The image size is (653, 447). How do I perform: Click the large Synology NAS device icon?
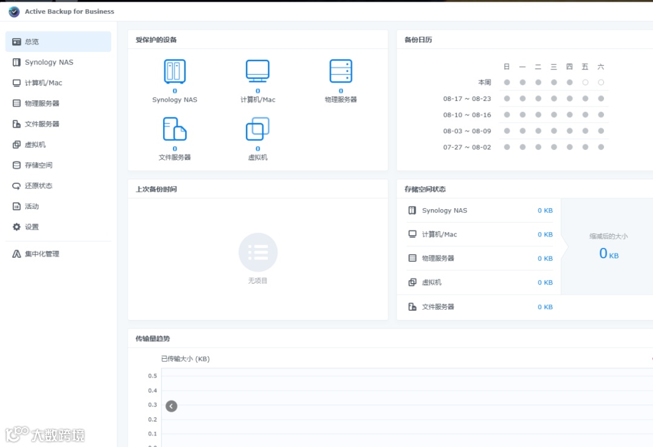pyautogui.click(x=175, y=71)
